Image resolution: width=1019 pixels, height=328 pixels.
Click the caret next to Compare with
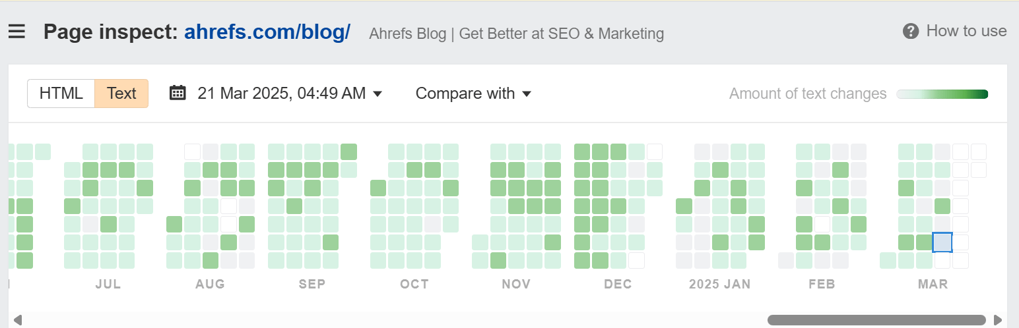[527, 94]
